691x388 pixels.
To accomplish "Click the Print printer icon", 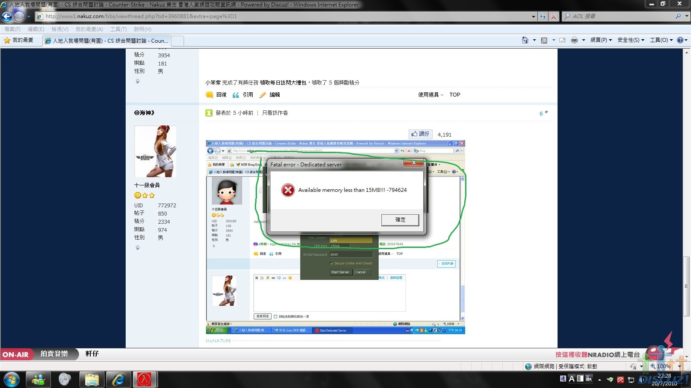I will tap(574, 40).
